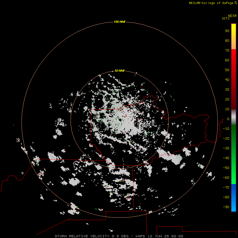
Task: Click the 10 value on the velocity scale
Action: pyautogui.click(x=227, y=109)
